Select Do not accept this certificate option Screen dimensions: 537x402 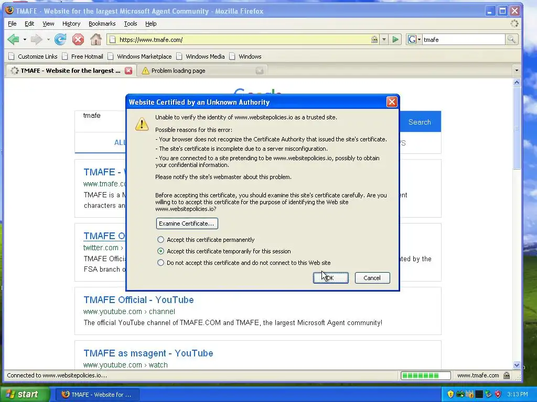click(x=160, y=263)
